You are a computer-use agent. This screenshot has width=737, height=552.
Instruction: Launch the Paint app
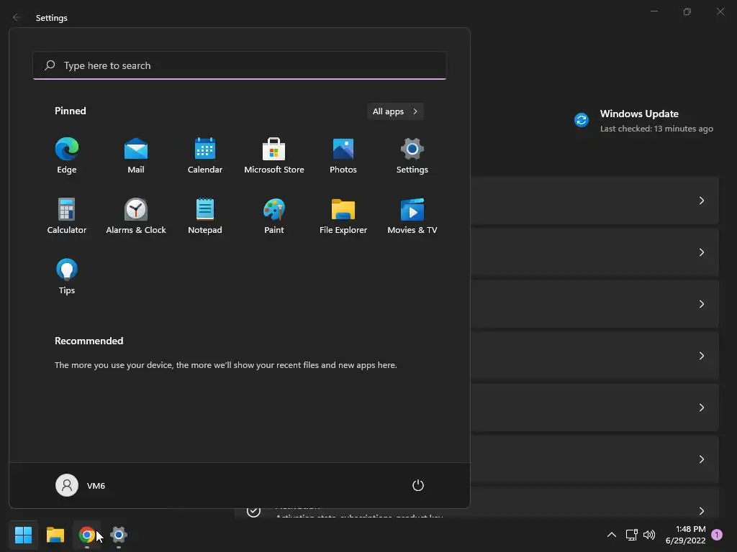click(x=274, y=216)
